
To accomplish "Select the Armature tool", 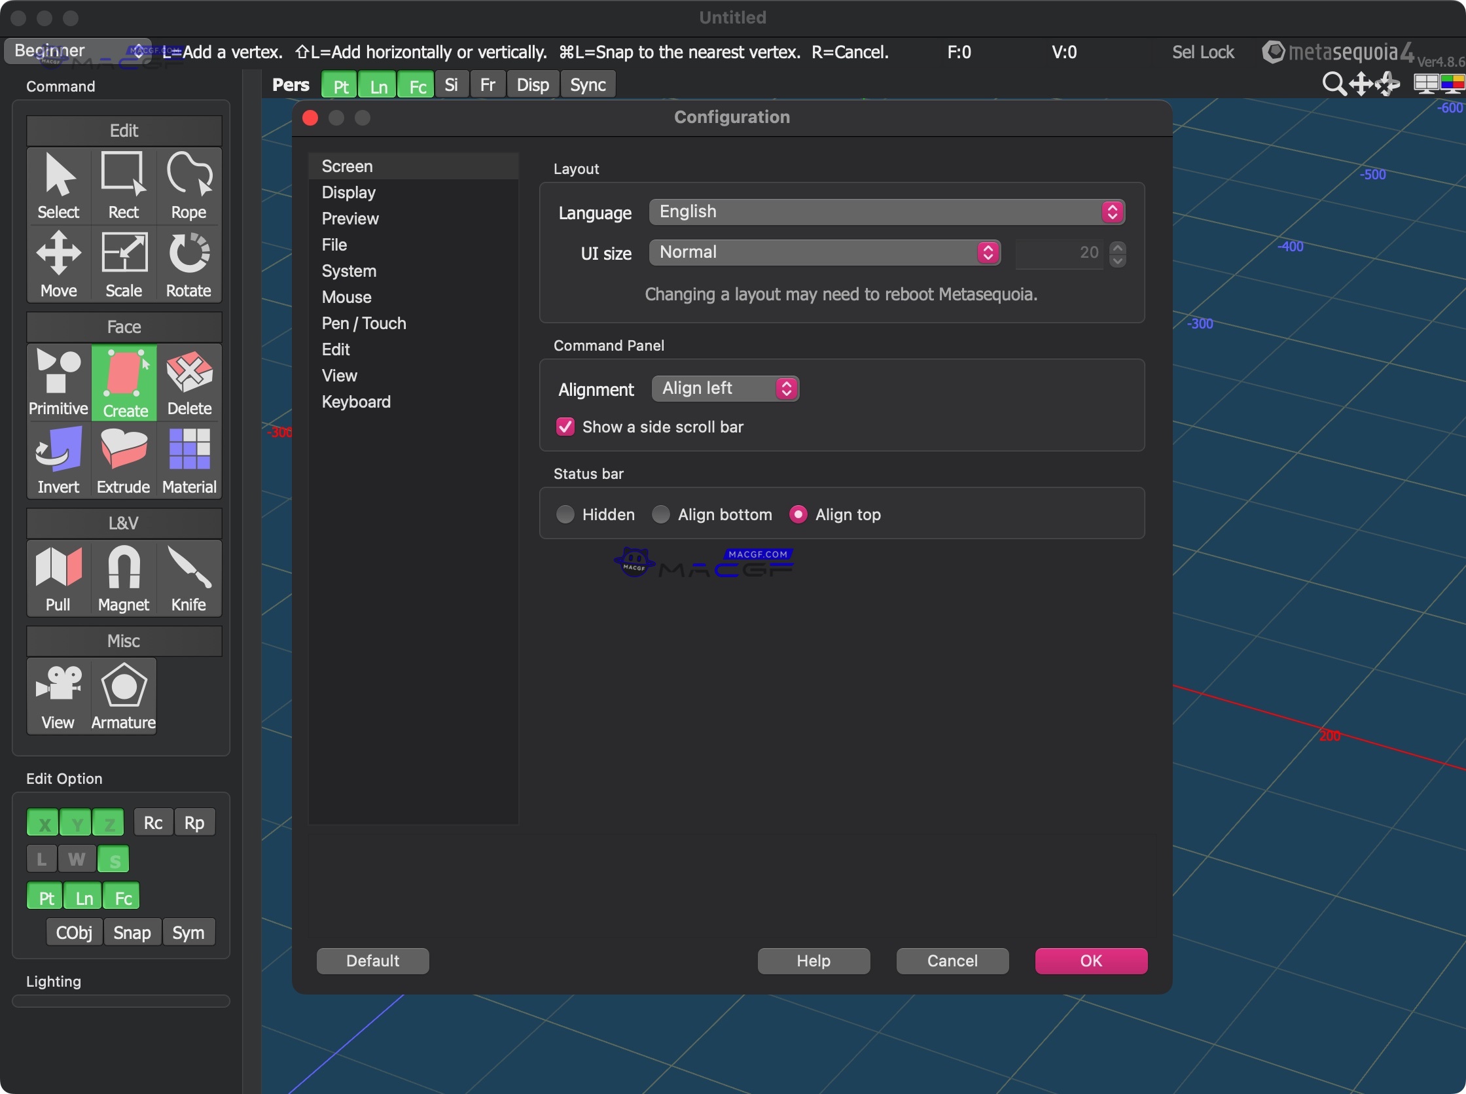I will point(122,696).
